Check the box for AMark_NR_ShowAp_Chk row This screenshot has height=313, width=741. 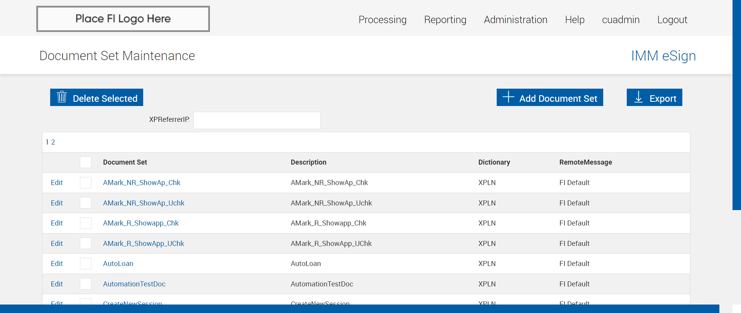pos(86,183)
